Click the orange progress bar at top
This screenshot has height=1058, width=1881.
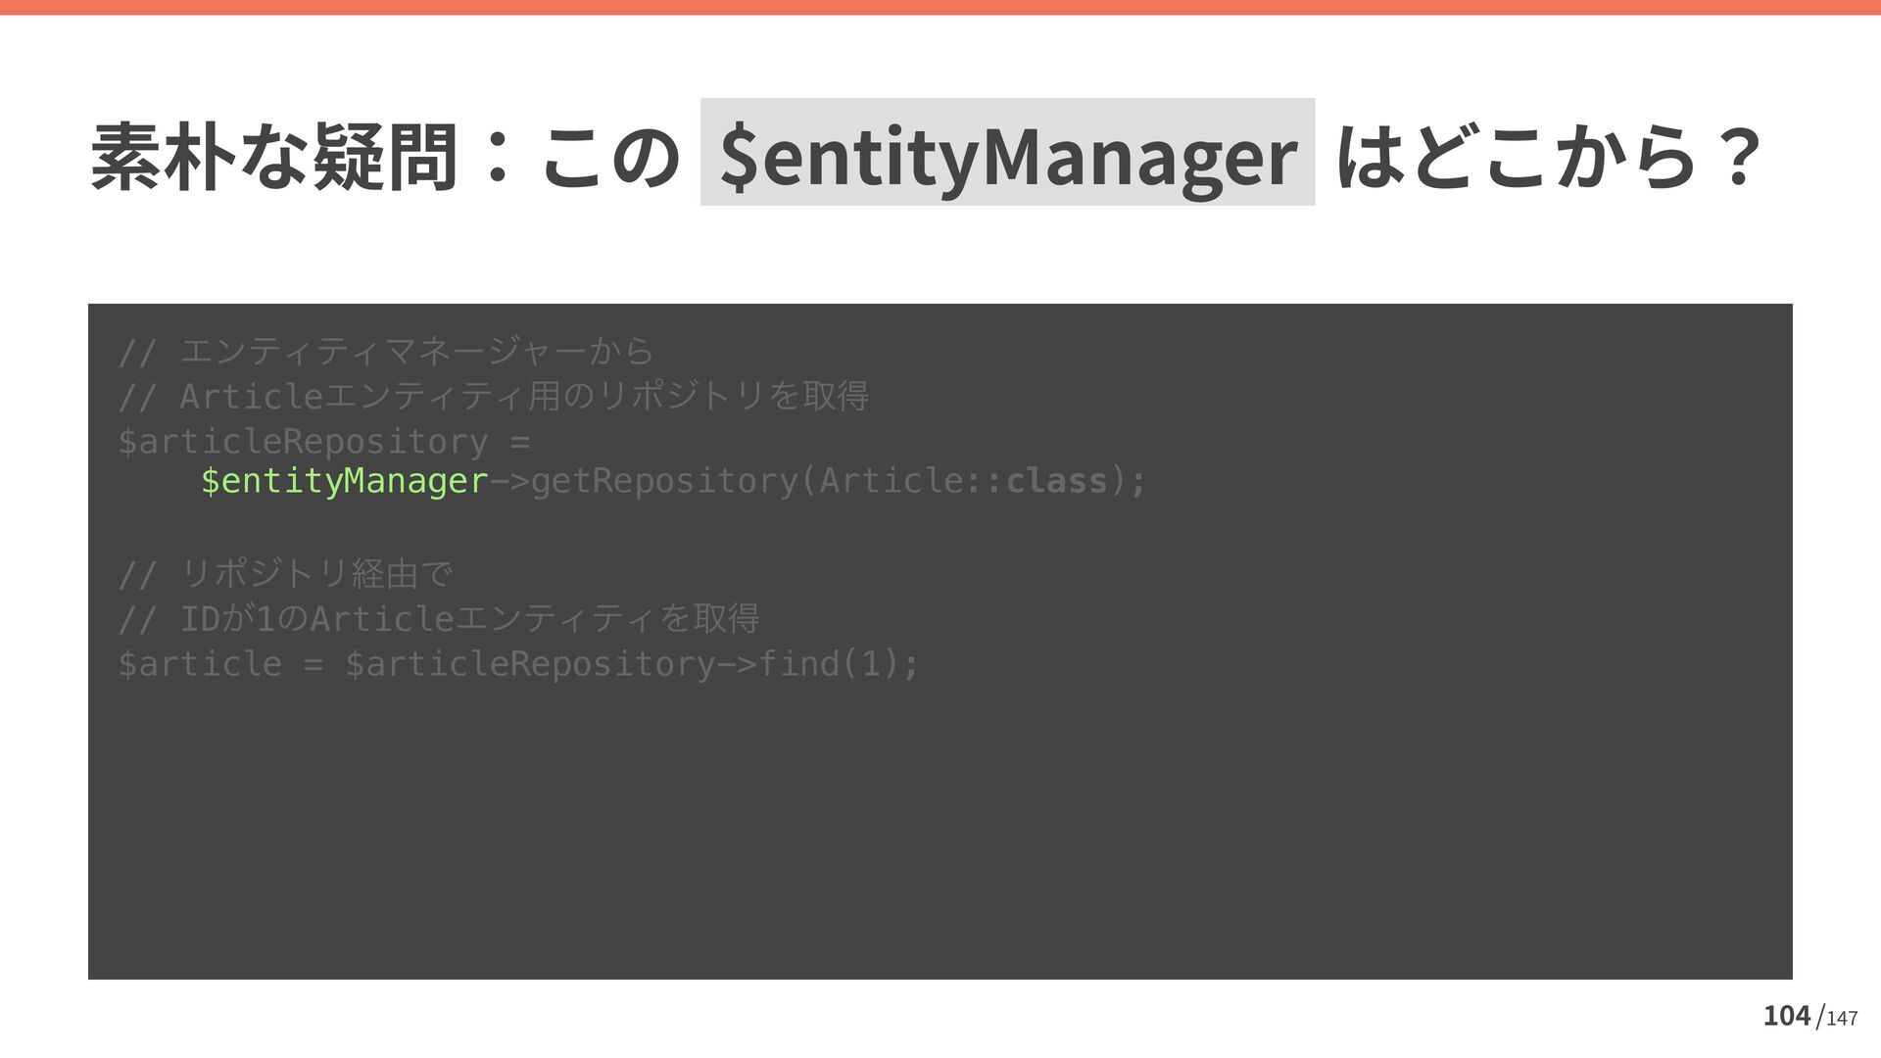(940, 7)
